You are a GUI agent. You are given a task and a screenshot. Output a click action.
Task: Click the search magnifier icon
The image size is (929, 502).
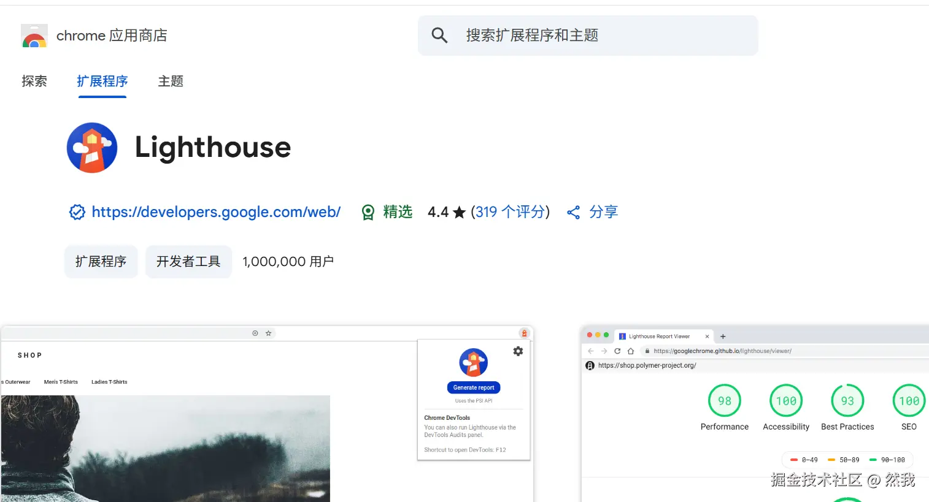(x=439, y=35)
